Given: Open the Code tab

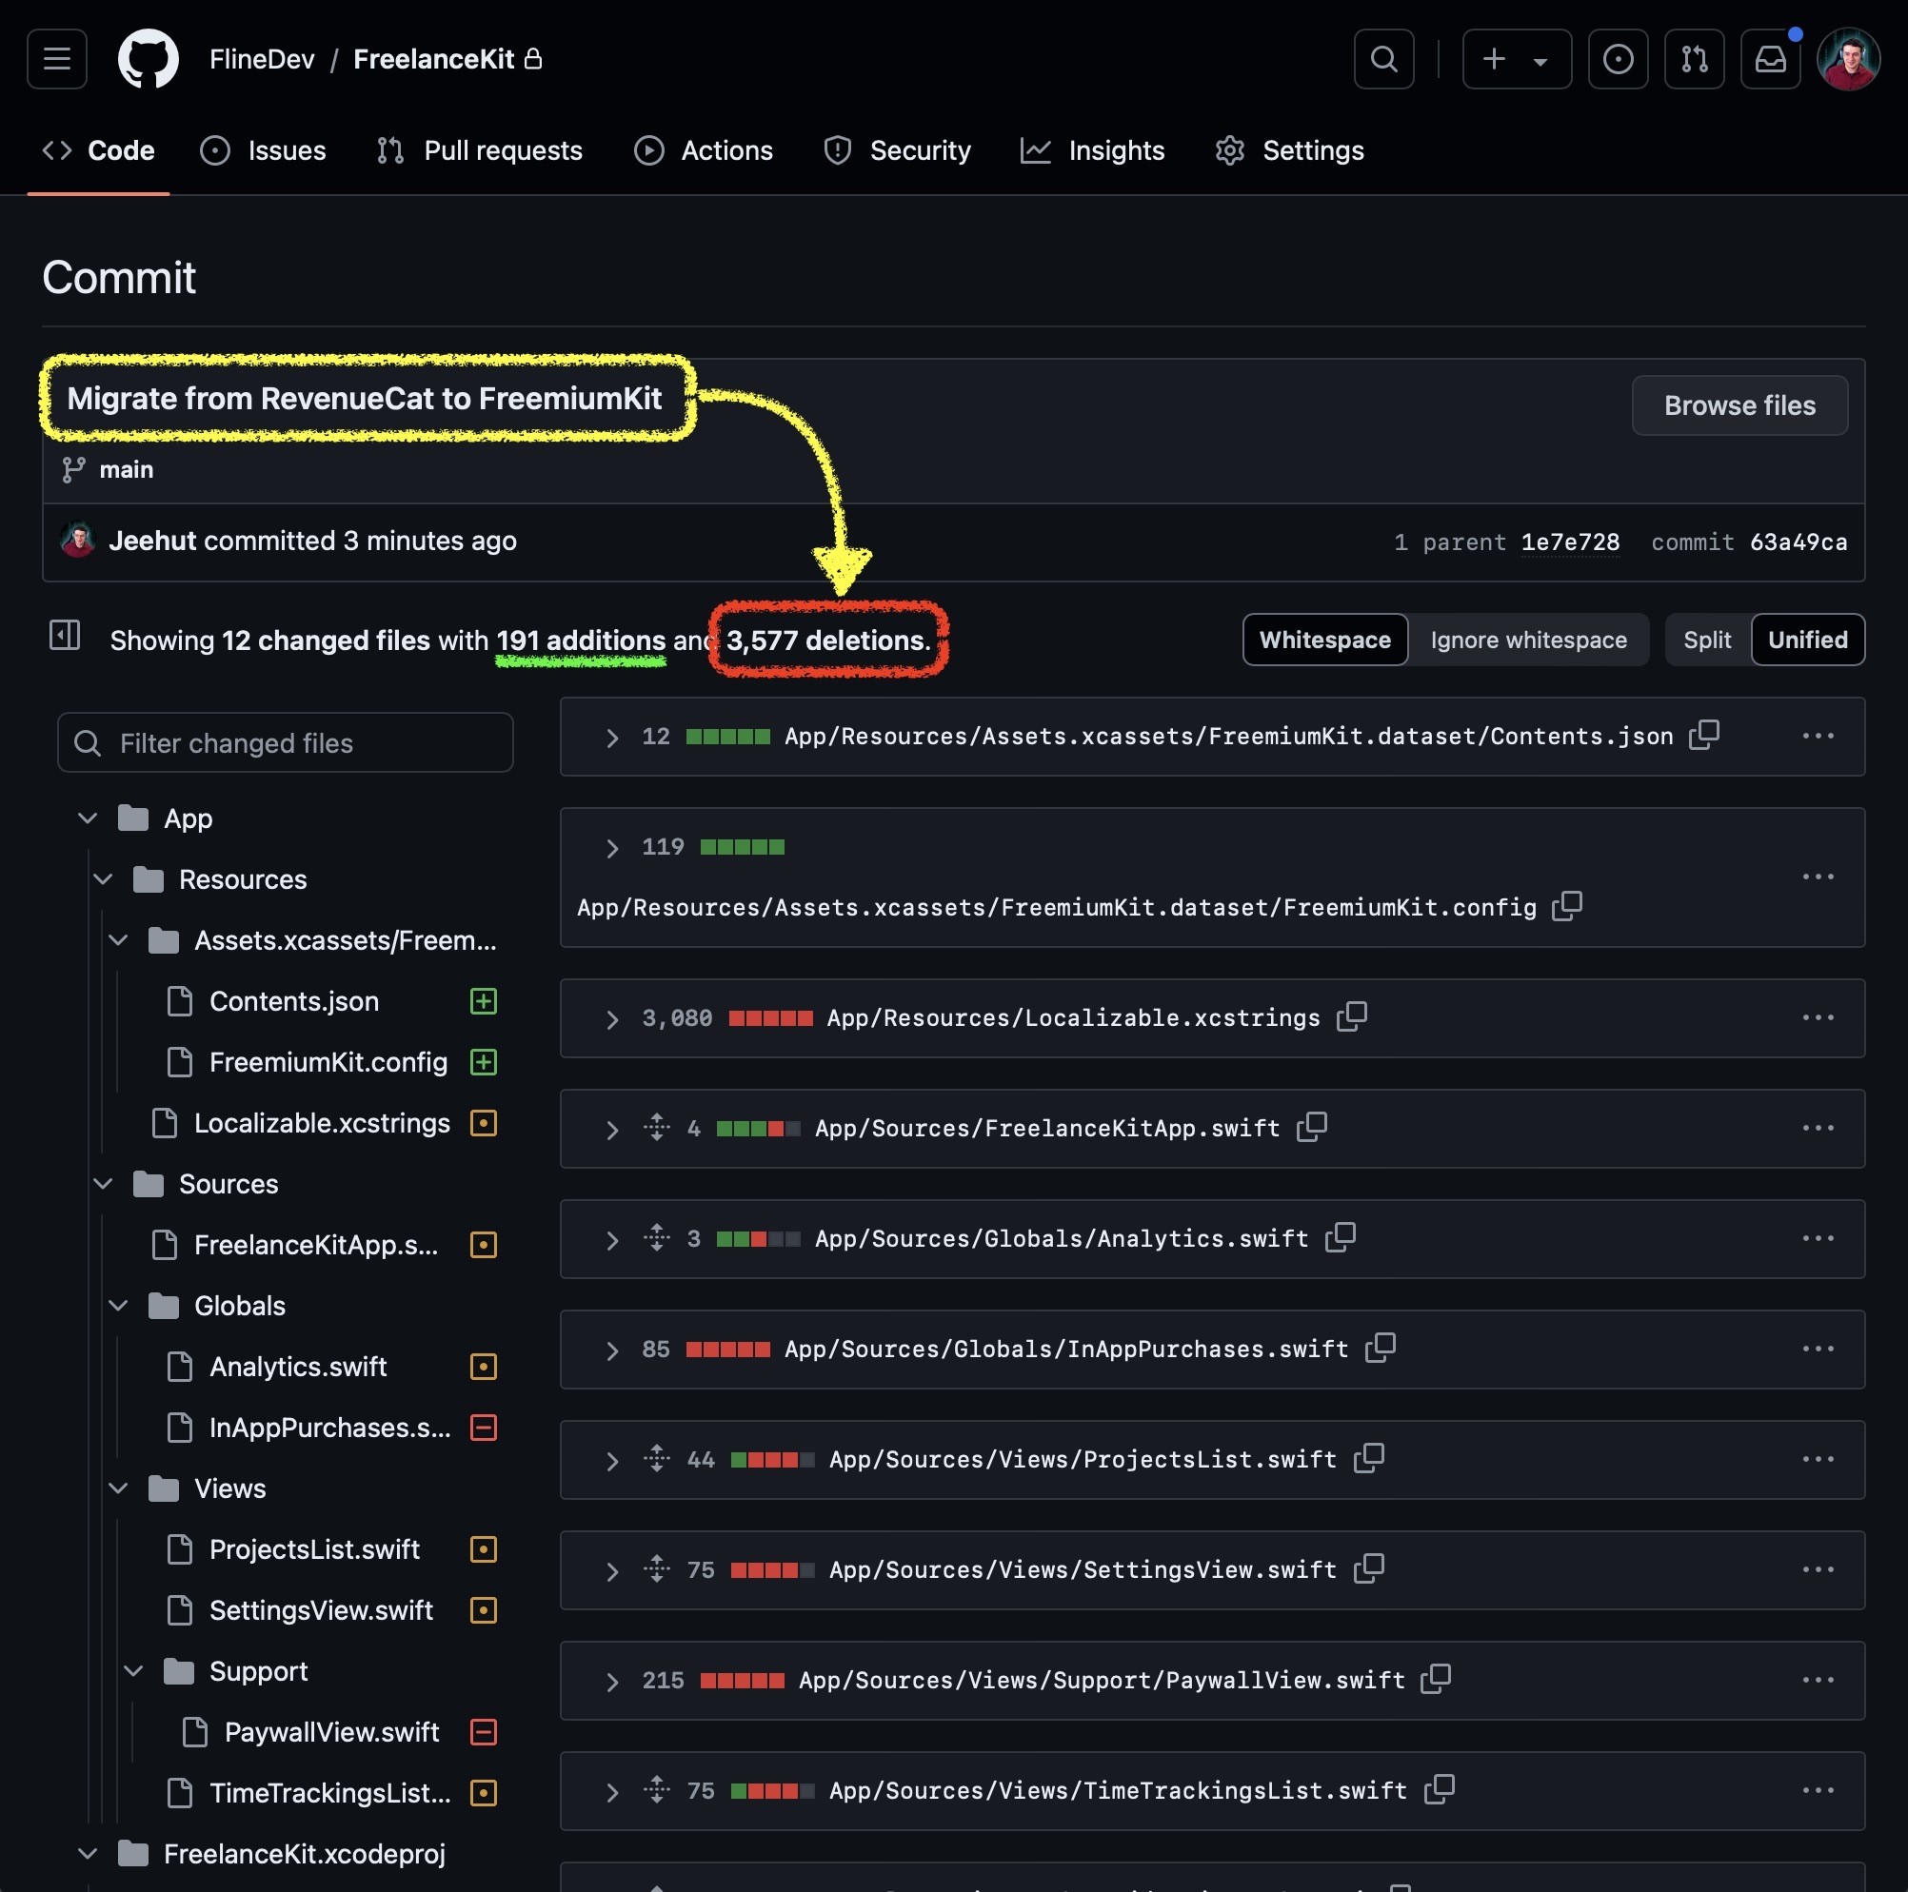Looking at the screenshot, I should 99,150.
